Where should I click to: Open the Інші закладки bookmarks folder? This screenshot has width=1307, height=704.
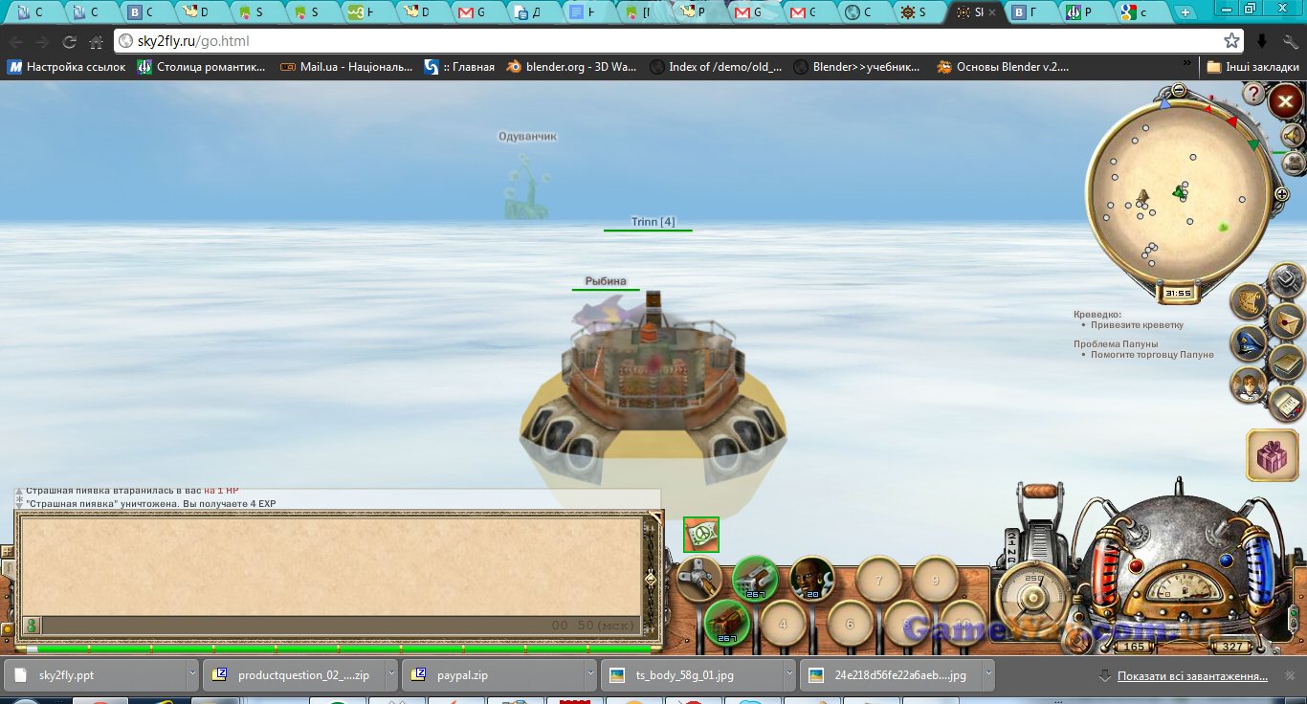1252,67
